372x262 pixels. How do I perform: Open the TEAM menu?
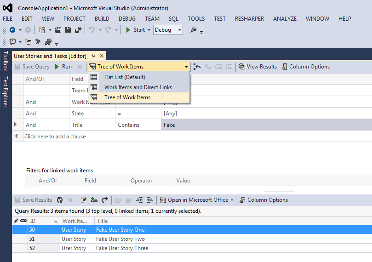click(152, 19)
